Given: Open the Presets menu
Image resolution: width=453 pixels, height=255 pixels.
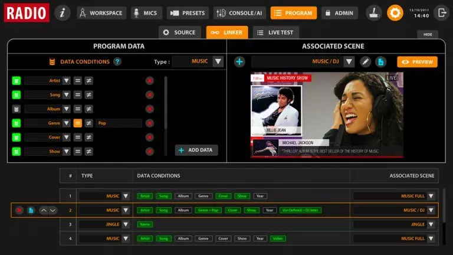Looking at the screenshot, I should [x=186, y=12].
